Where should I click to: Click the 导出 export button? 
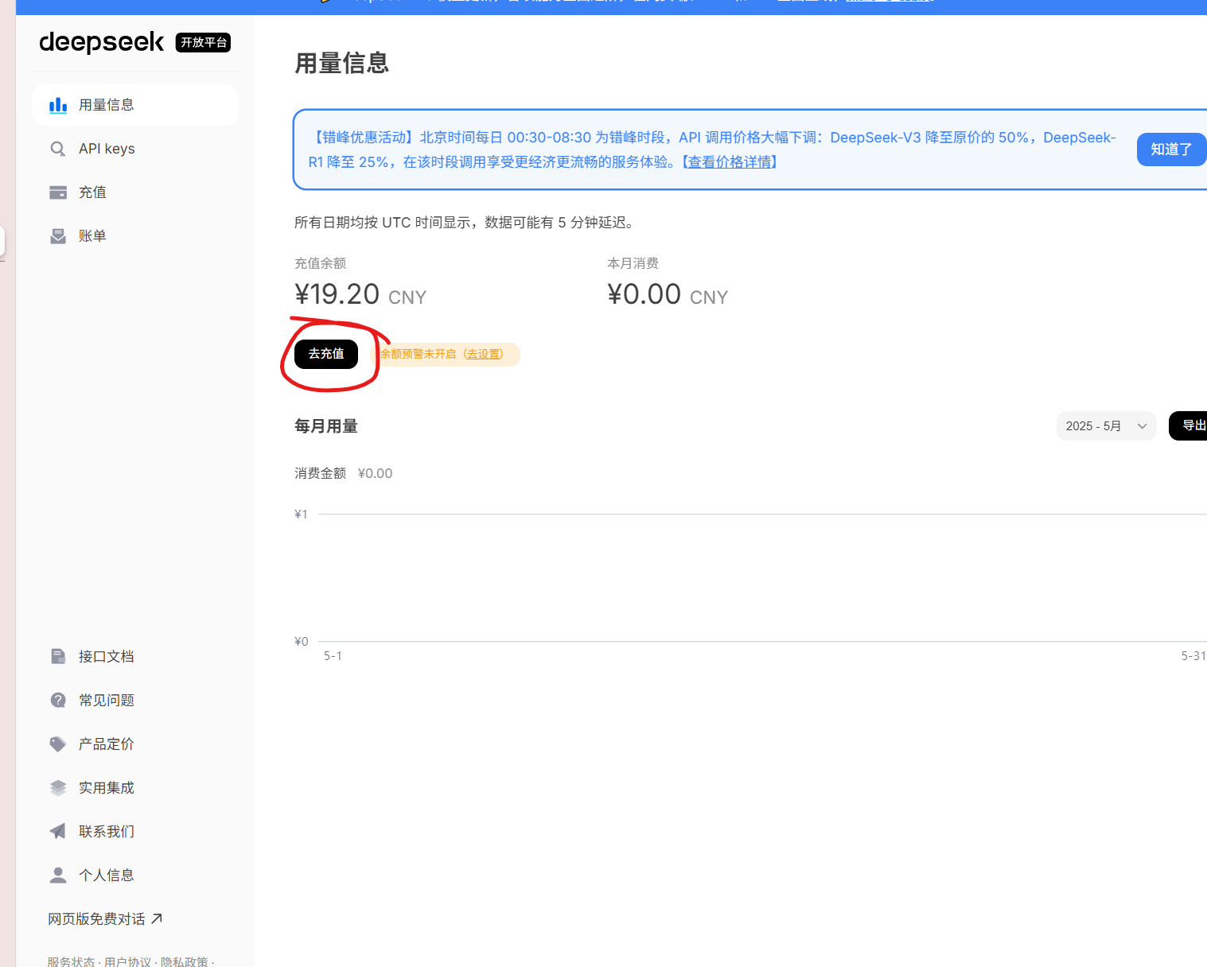[x=1189, y=425]
